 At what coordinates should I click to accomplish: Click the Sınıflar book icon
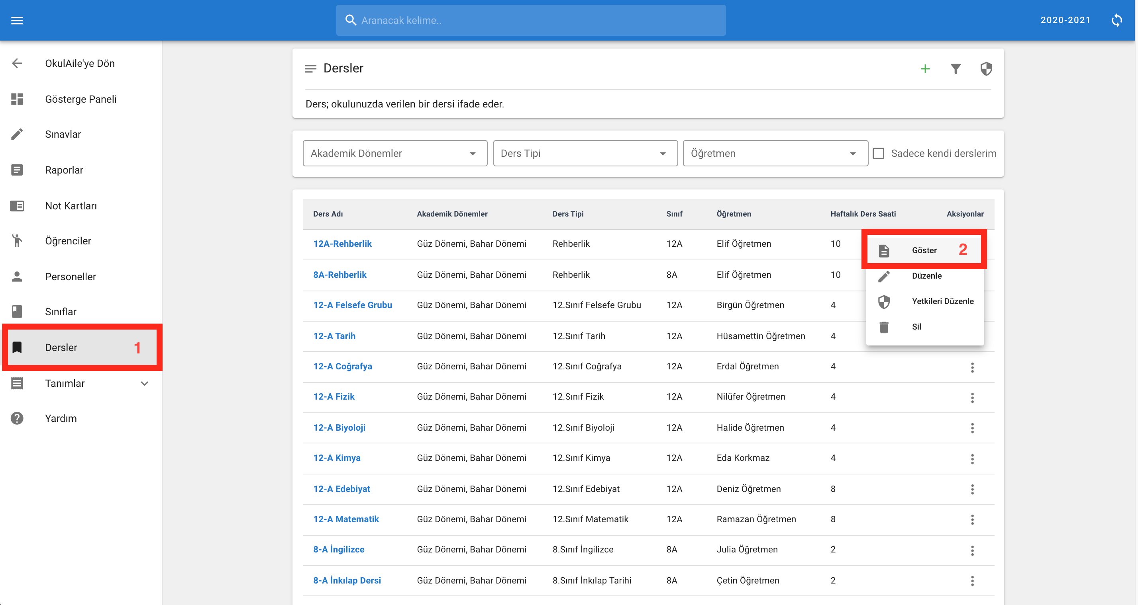[17, 312]
